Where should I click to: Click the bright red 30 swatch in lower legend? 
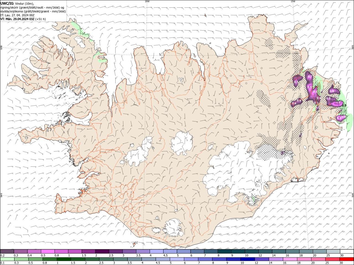347,259
